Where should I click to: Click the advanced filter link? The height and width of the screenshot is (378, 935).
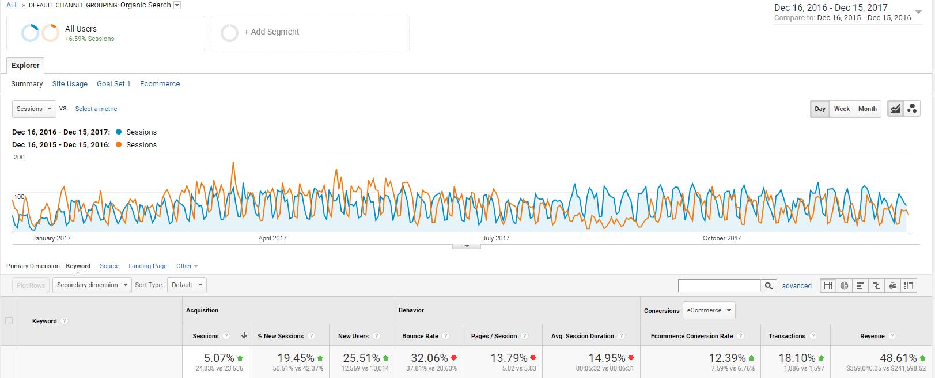tap(797, 285)
